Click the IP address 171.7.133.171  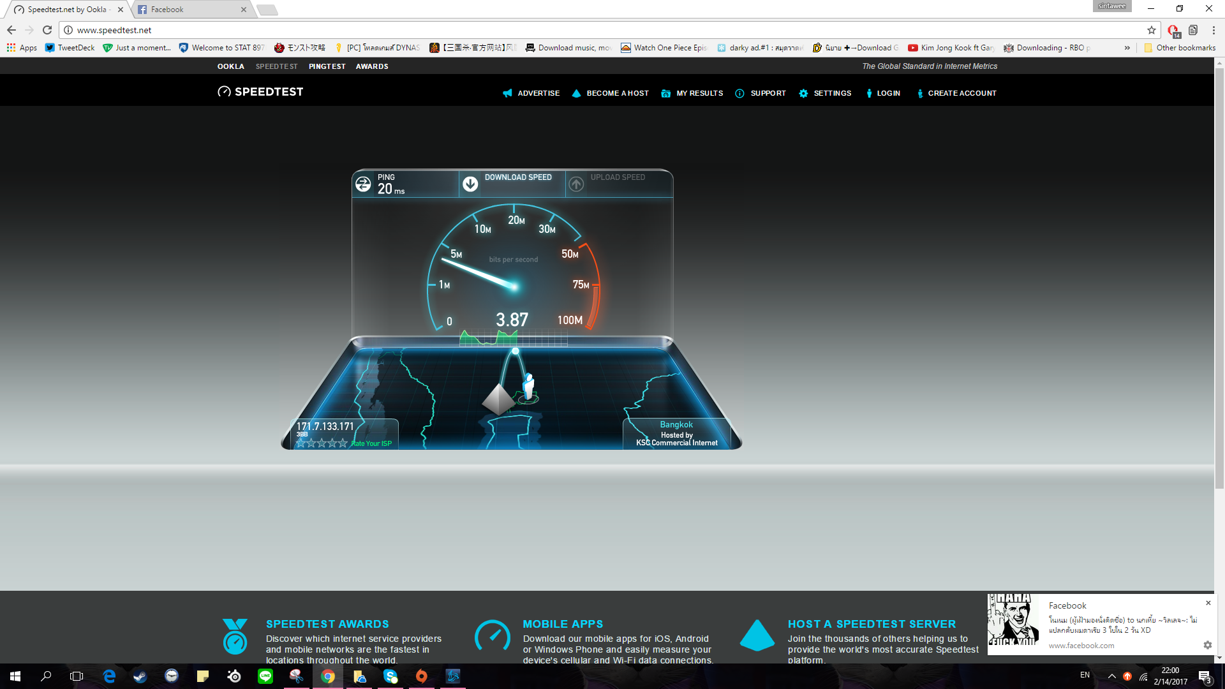click(x=325, y=426)
